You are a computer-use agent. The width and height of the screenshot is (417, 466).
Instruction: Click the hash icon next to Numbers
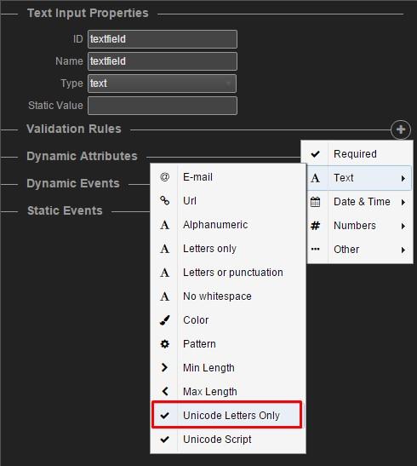tap(315, 226)
